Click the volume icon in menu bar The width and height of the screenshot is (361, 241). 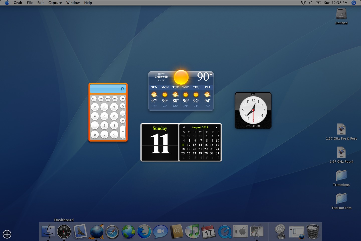[x=310, y=3]
